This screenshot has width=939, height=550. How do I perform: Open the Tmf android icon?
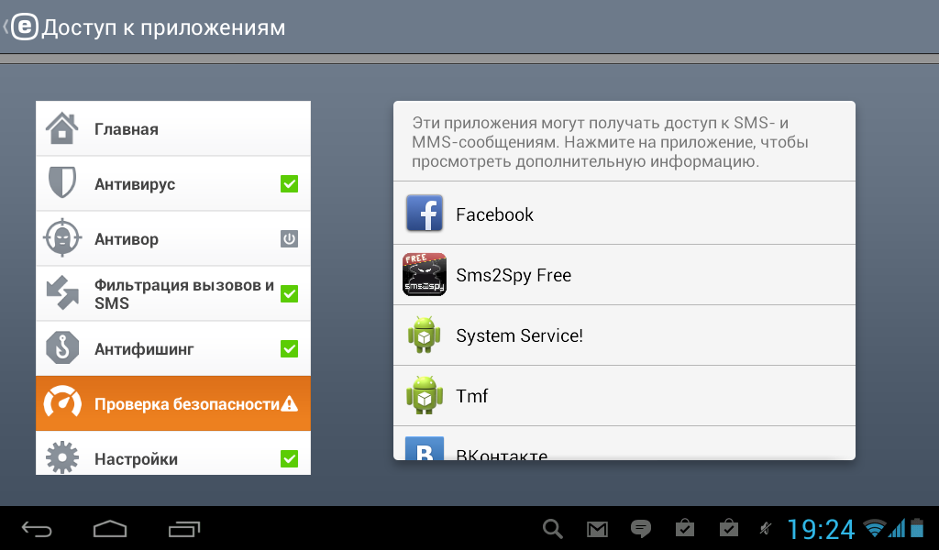425,395
